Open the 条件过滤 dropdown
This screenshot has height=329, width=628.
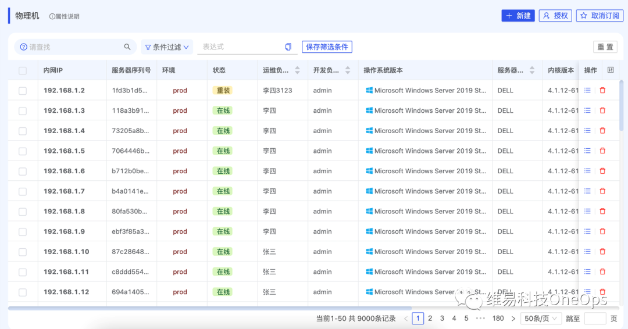pos(167,47)
